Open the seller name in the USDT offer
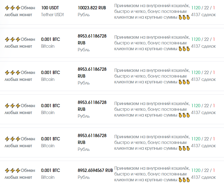 (x=20, y=11)
